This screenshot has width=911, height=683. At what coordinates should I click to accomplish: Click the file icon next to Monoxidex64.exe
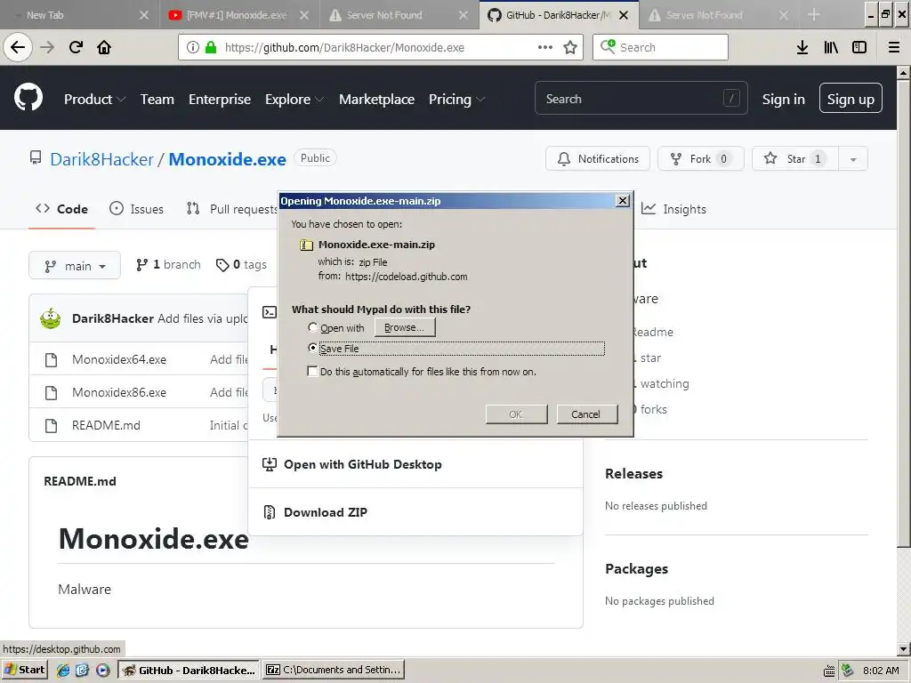click(51, 360)
